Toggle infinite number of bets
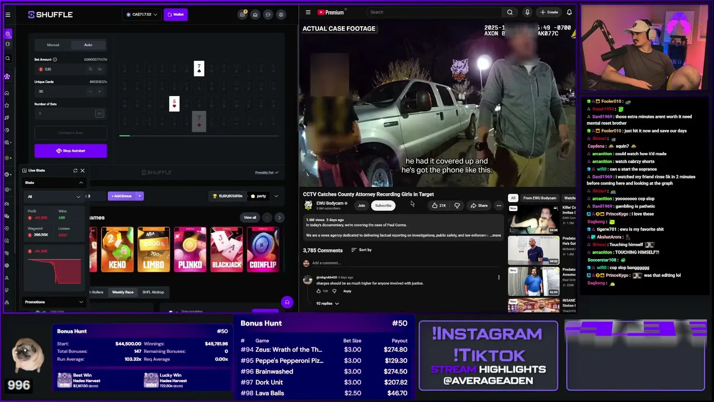 pyautogui.click(x=100, y=114)
